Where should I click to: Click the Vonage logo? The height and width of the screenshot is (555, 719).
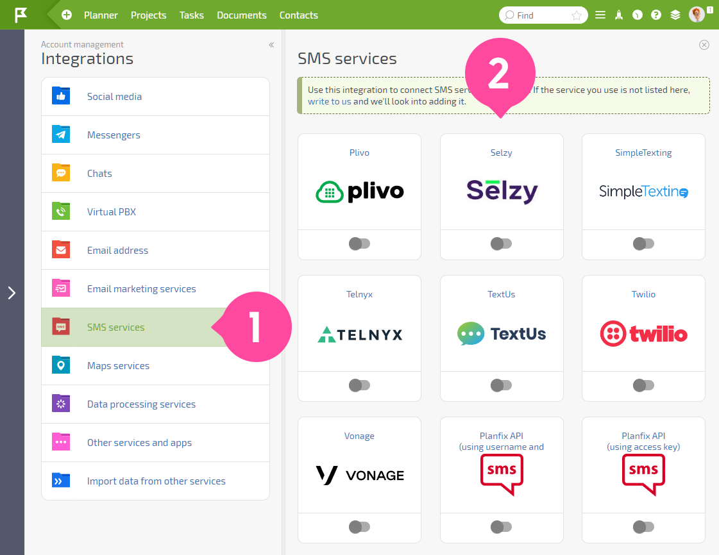359,476
